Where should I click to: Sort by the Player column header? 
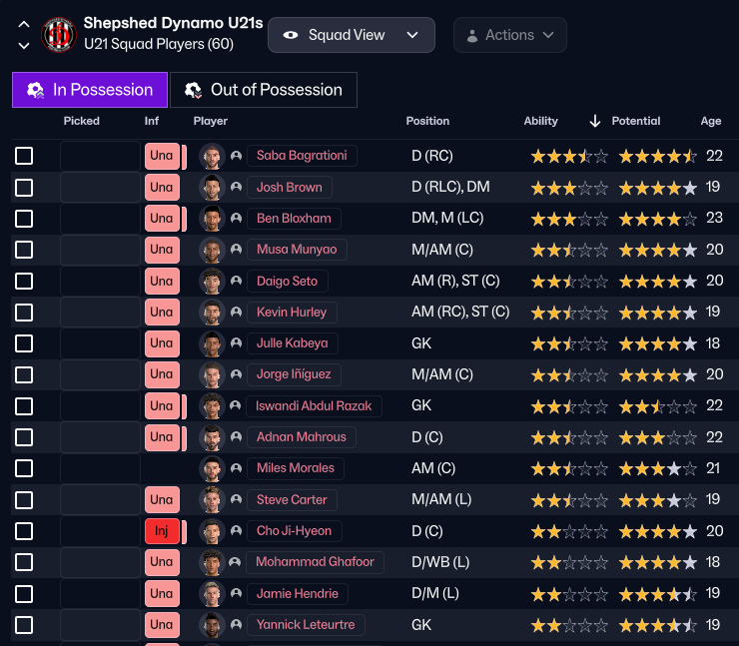point(210,121)
